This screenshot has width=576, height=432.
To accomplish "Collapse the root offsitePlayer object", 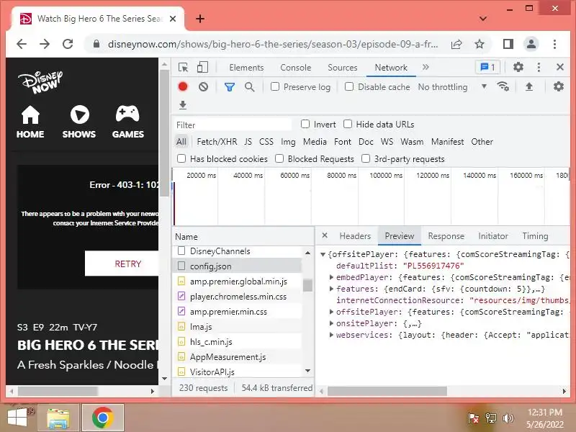I will coord(323,254).
